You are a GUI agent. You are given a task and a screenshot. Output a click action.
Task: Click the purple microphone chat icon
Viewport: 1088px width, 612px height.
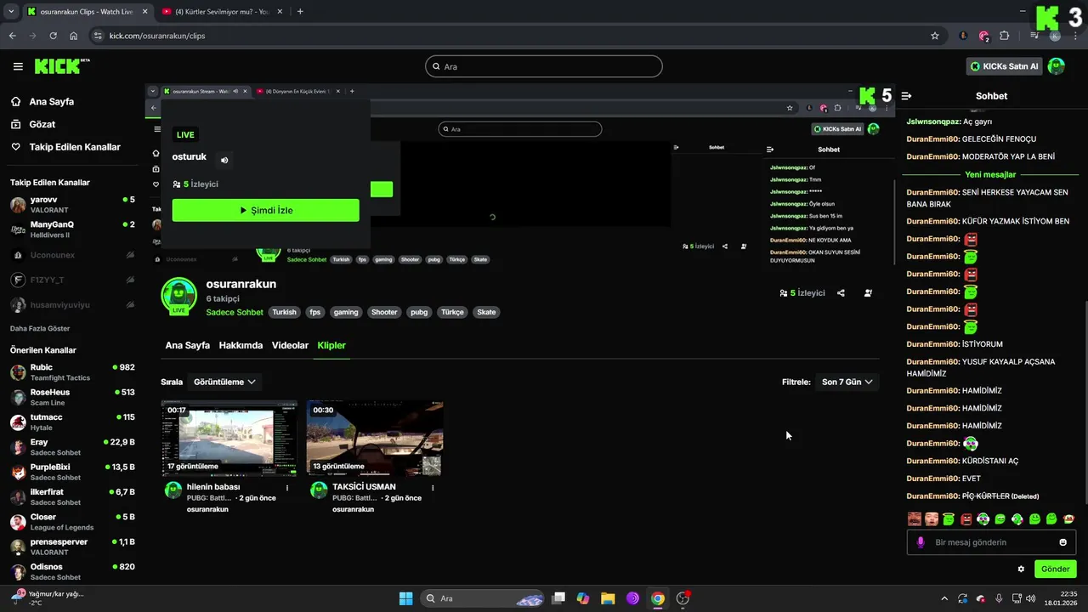point(921,542)
